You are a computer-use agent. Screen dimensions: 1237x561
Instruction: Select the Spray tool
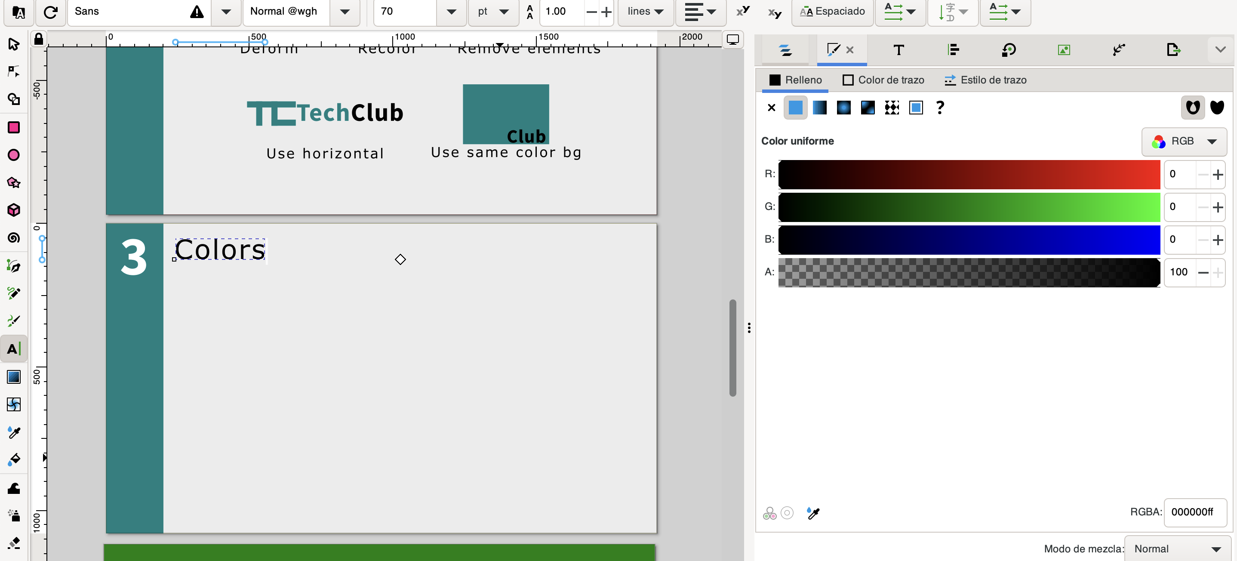point(13,516)
